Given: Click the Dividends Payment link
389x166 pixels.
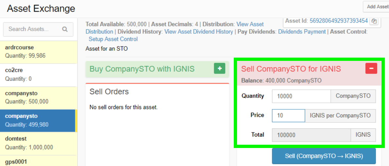Looking at the screenshot, I should [302, 32].
